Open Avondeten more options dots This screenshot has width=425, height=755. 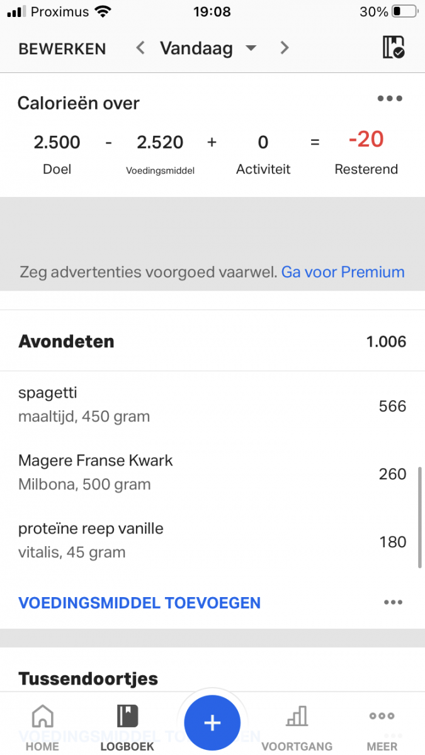coord(393,603)
